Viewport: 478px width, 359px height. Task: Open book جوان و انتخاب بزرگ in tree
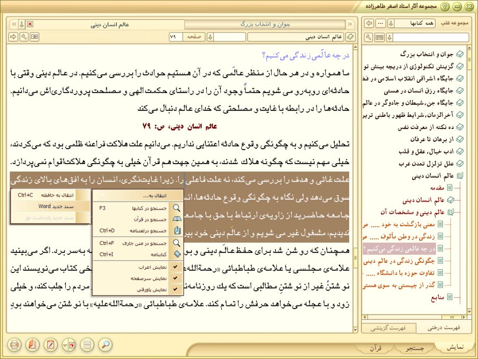coord(427,54)
